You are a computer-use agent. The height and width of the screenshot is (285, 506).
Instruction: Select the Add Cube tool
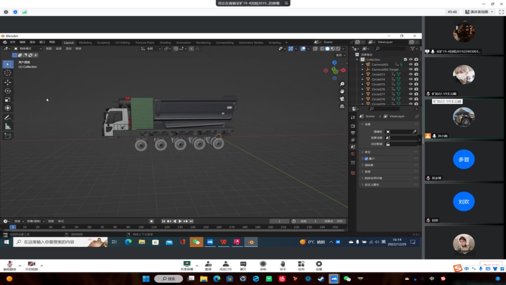coord(8,136)
